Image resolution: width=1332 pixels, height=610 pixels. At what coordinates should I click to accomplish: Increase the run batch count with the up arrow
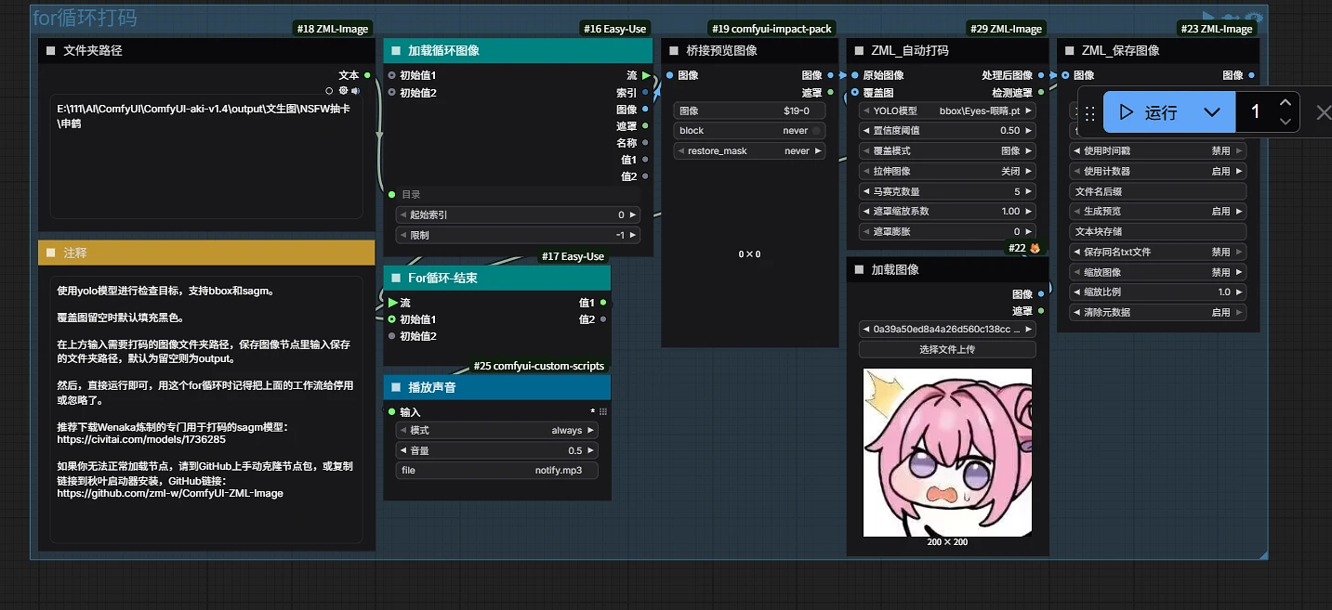tap(1285, 103)
